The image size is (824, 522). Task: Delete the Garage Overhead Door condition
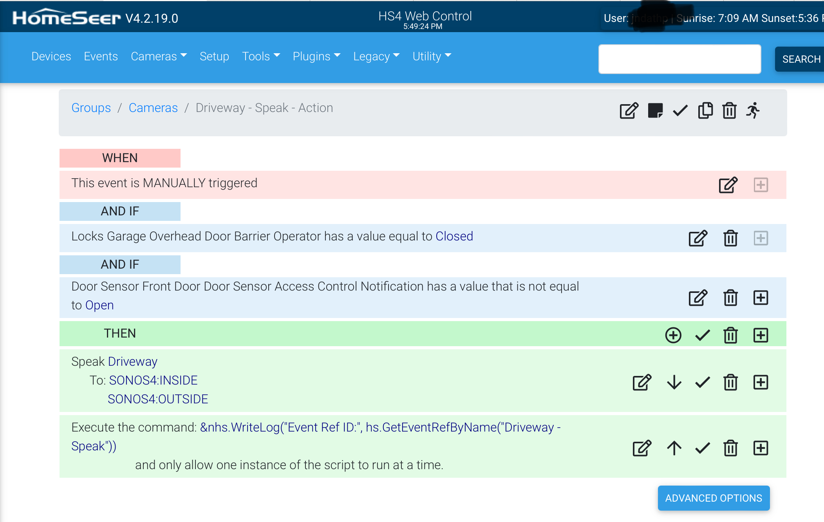[730, 238]
